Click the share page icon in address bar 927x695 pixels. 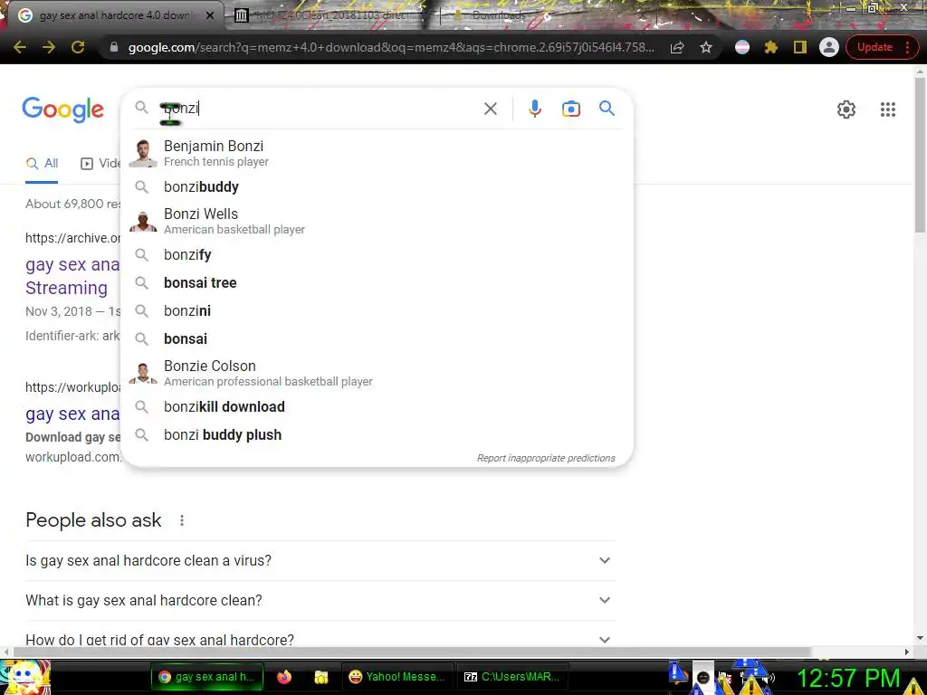pos(677,47)
